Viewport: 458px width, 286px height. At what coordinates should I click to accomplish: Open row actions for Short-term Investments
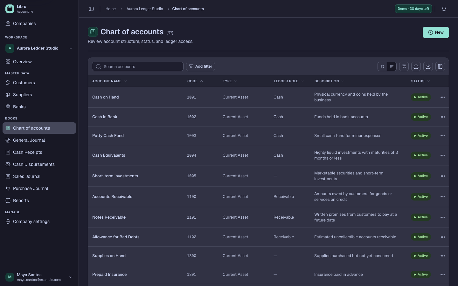pyautogui.click(x=443, y=176)
